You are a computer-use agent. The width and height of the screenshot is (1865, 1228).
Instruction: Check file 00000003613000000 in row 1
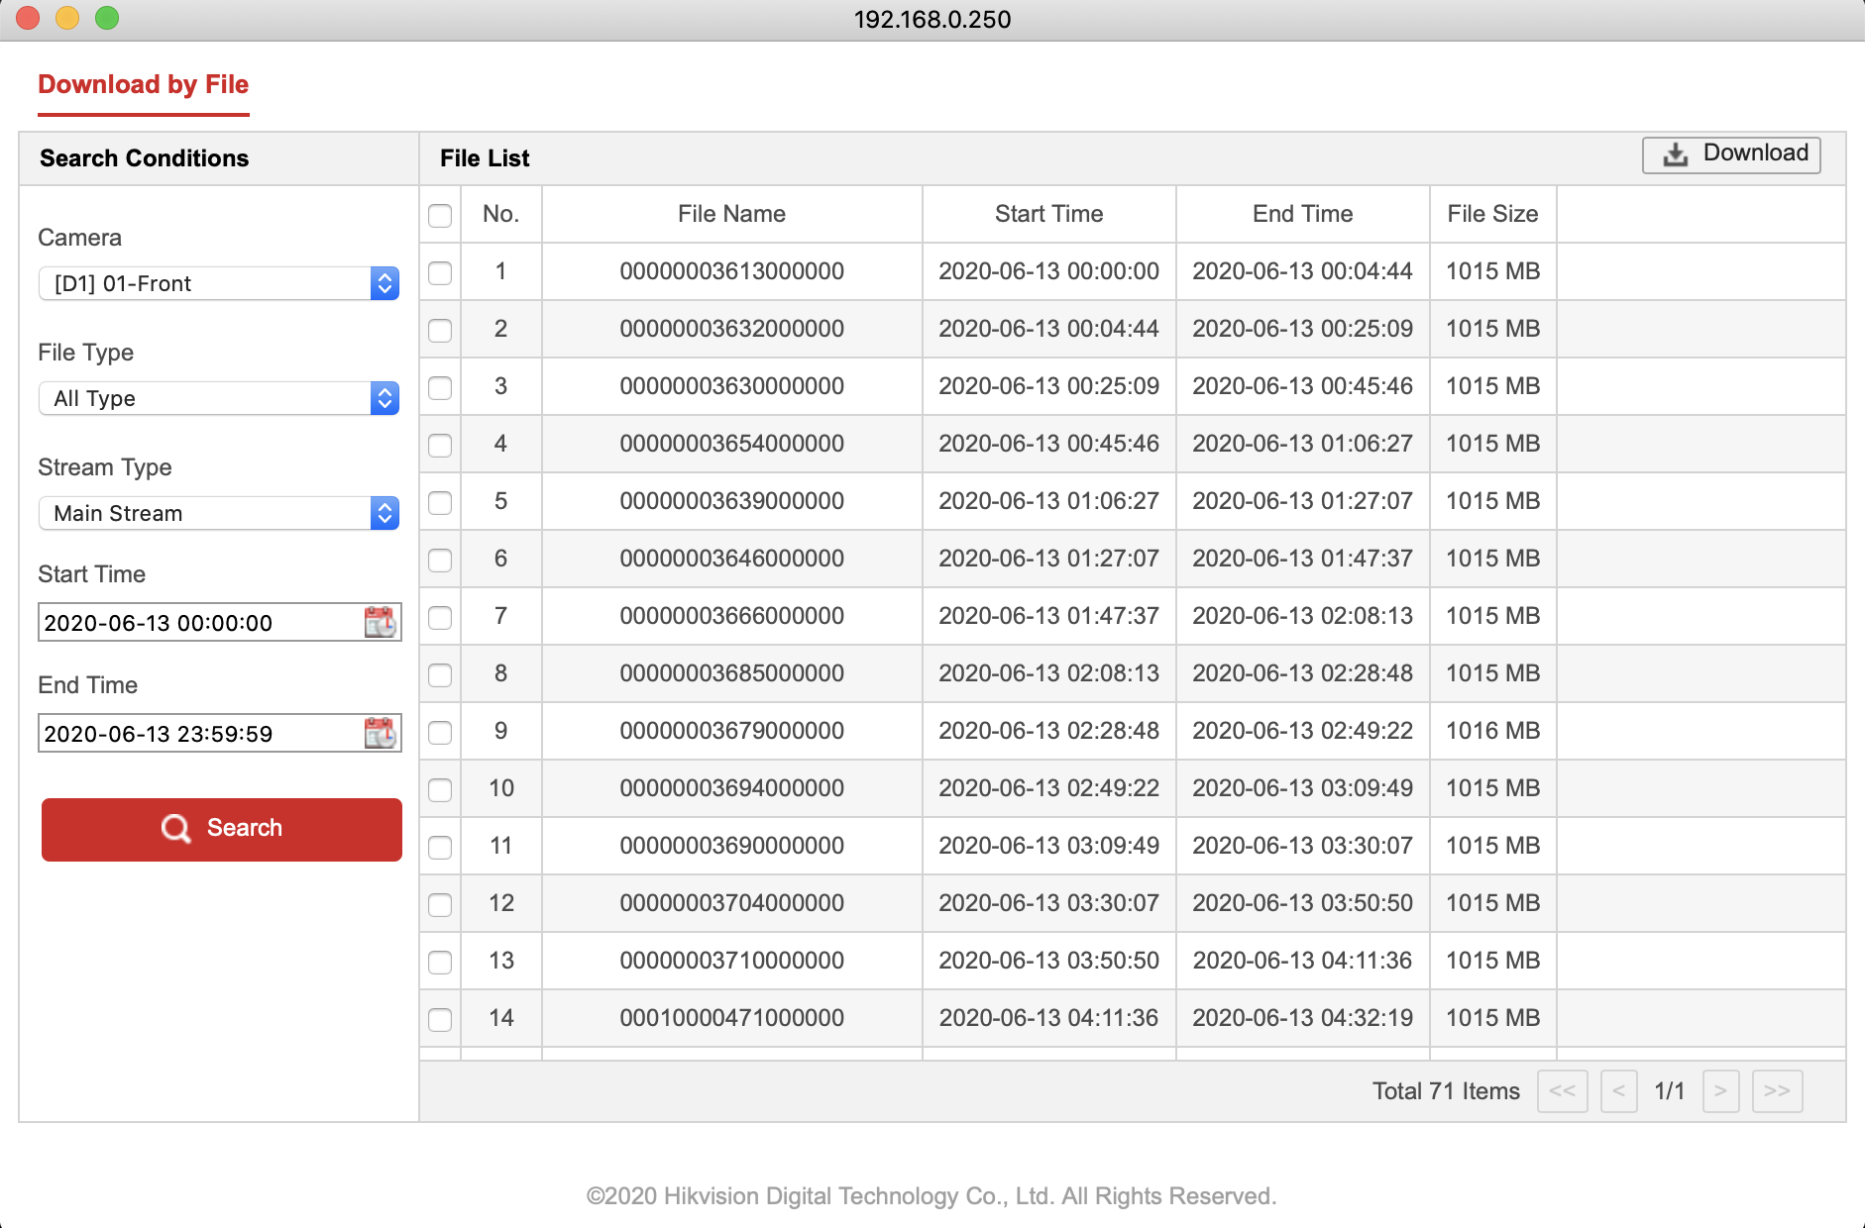point(440,272)
